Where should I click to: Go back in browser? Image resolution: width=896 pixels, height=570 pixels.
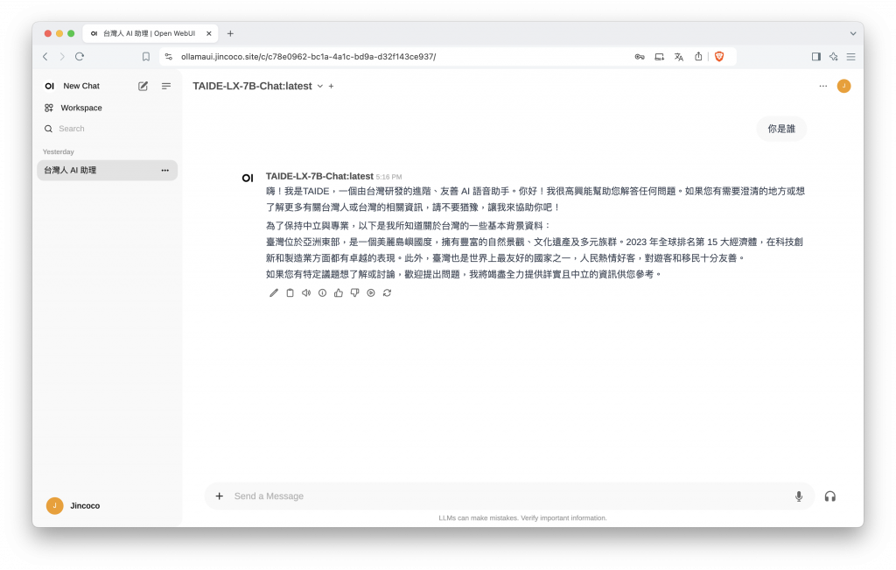(x=45, y=57)
